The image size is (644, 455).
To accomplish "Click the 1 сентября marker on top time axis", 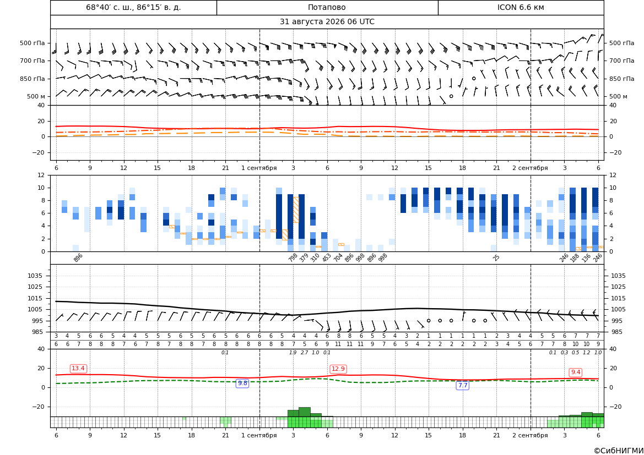I will (259, 168).
